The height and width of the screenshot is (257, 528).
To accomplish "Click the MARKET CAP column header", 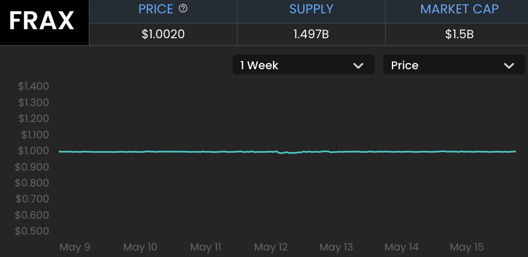I will 460,9.
